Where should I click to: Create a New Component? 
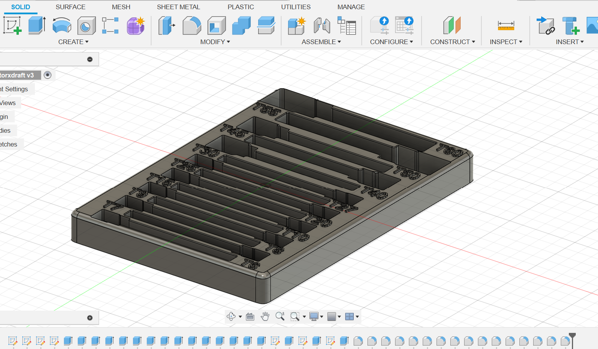coord(297,25)
